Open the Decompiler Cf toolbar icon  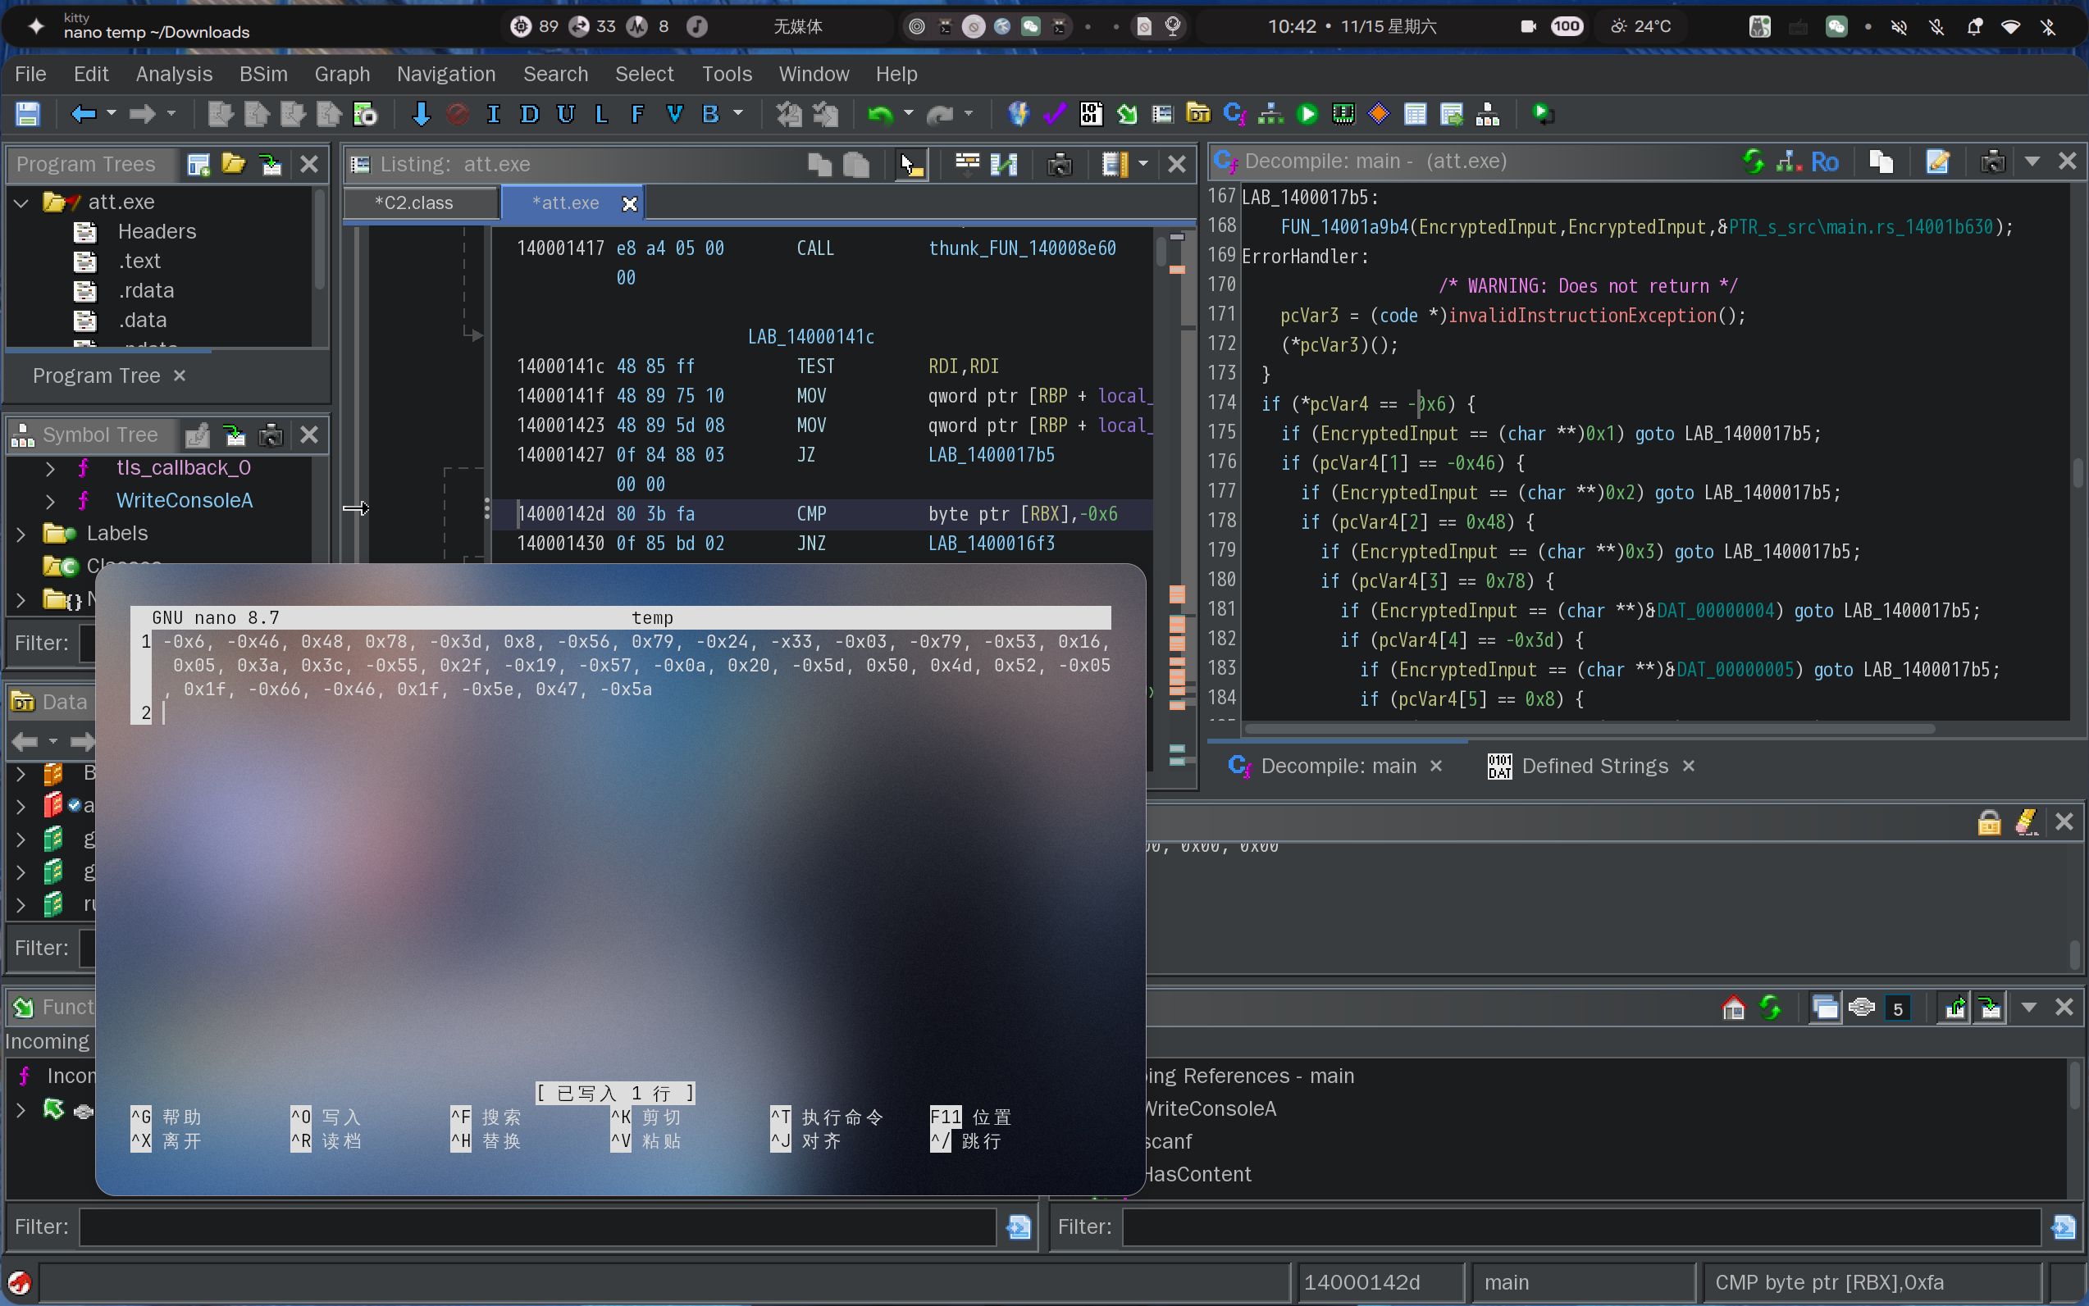point(1234,114)
